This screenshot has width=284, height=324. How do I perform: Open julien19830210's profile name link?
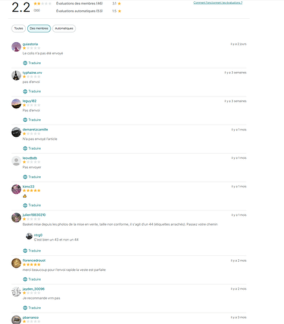coord(34,215)
